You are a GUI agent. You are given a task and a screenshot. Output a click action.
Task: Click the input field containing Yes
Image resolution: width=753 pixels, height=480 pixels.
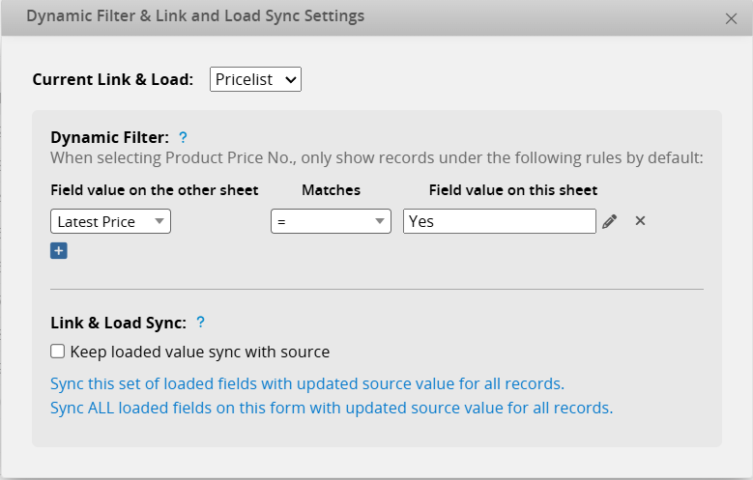pyautogui.click(x=499, y=221)
